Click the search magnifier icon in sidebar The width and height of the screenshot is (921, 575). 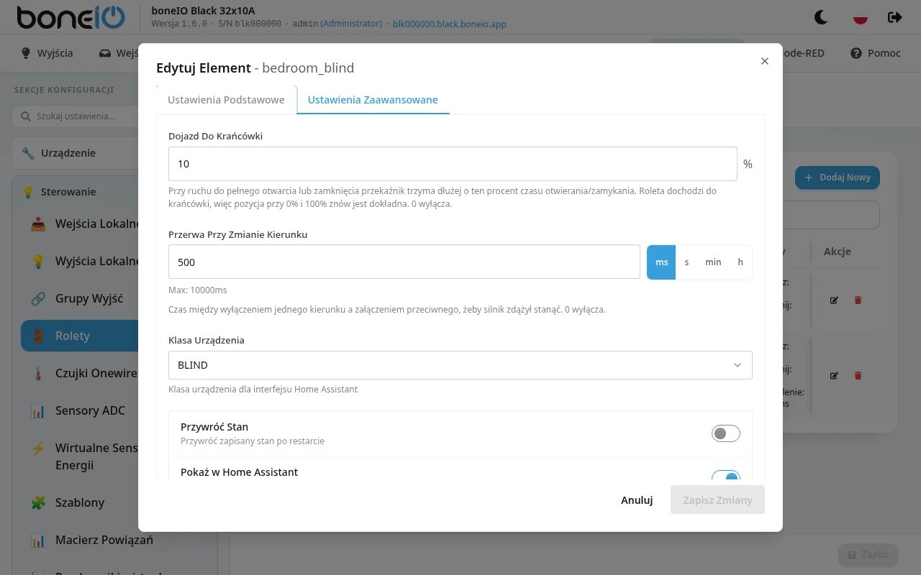[27, 116]
